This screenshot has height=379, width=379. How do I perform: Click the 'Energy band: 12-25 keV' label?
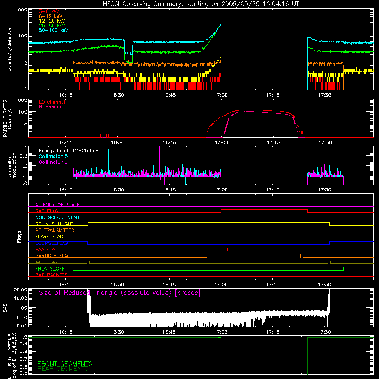[x=69, y=151]
